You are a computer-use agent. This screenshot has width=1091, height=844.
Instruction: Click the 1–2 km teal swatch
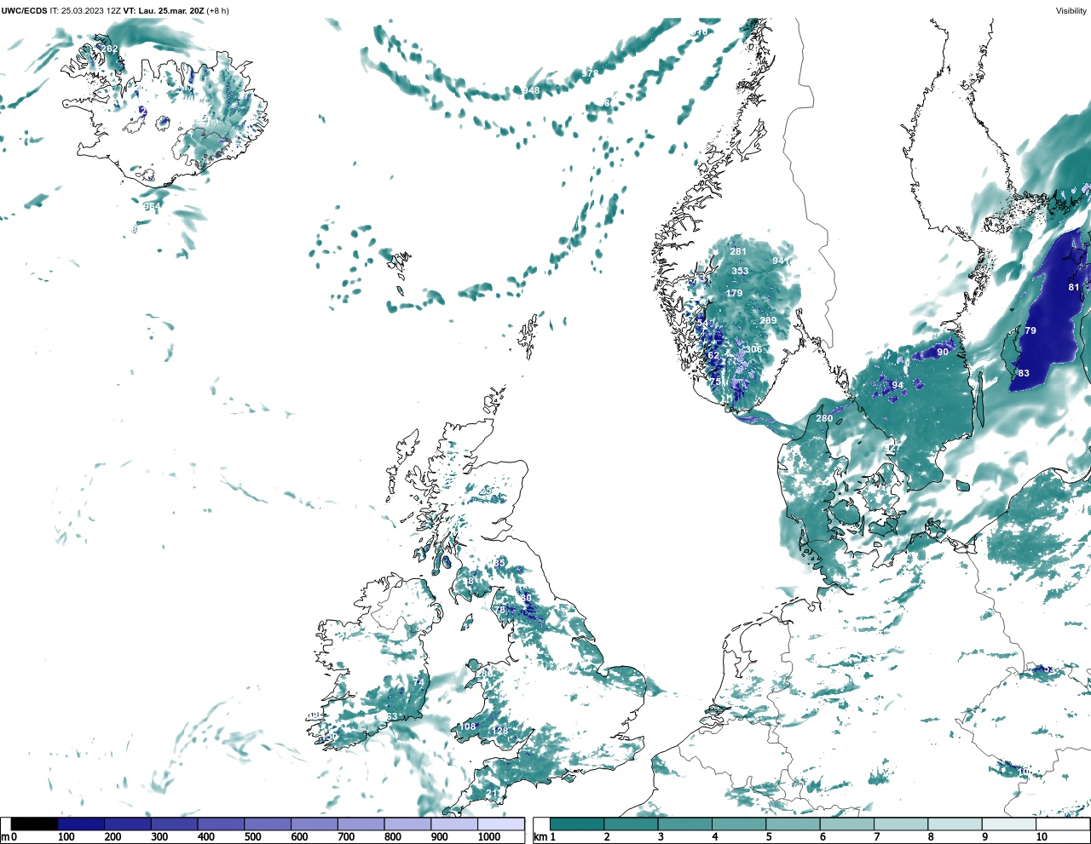[577, 824]
